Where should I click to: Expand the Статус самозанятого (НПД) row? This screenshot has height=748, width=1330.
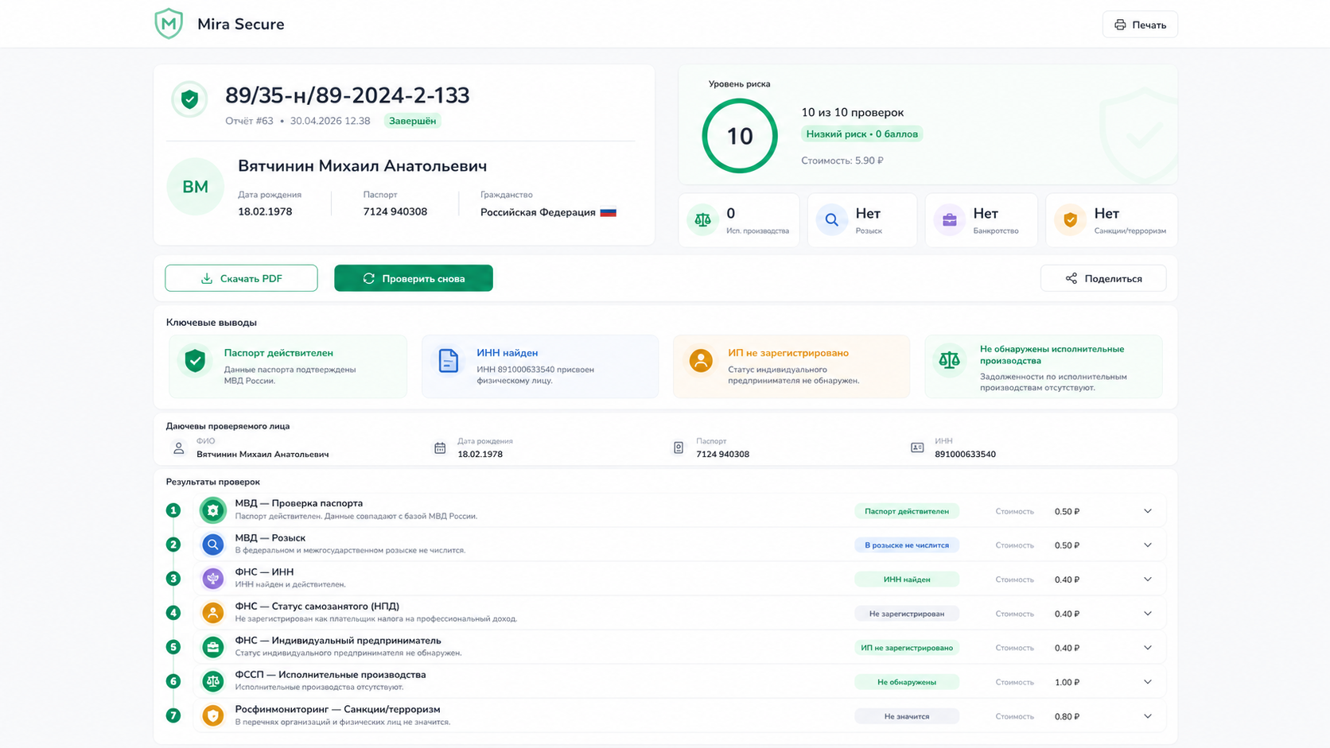(x=1148, y=614)
